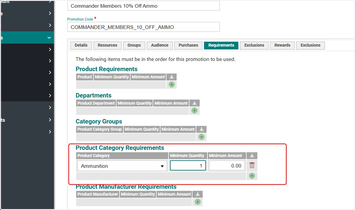Click Minimum Quantity header in Departments table
The width and height of the screenshot is (355, 210).
tap(135, 103)
